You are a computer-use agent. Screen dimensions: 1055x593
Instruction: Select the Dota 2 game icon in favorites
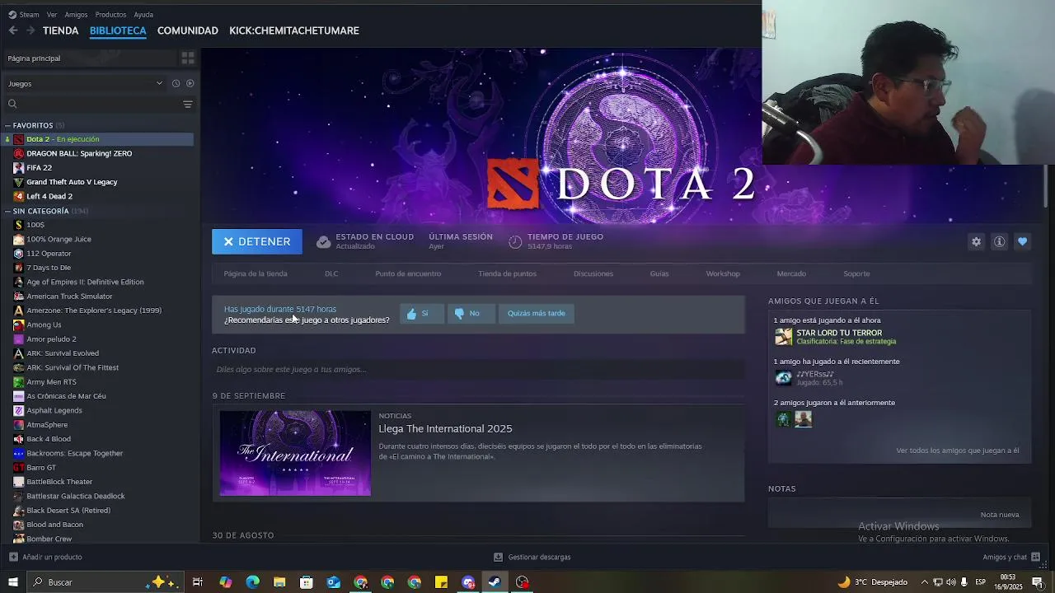pyautogui.click(x=18, y=139)
